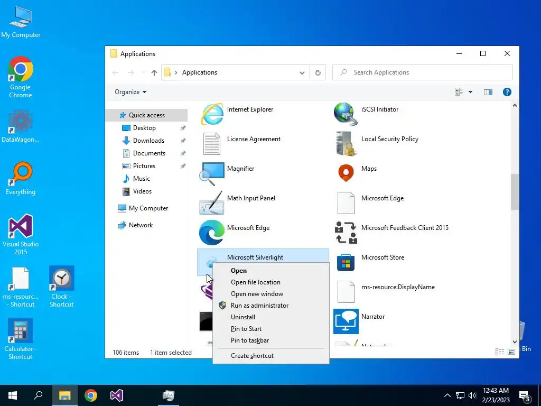Select the Magnifier app icon
This screenshot has height=406, width=541.
coord(212,173)
